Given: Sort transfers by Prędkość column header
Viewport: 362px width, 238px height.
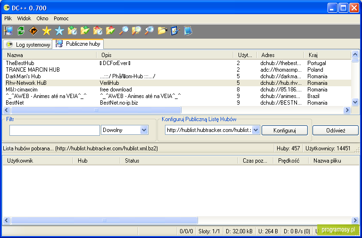Looking at the screenshot, I should [291, 161].
